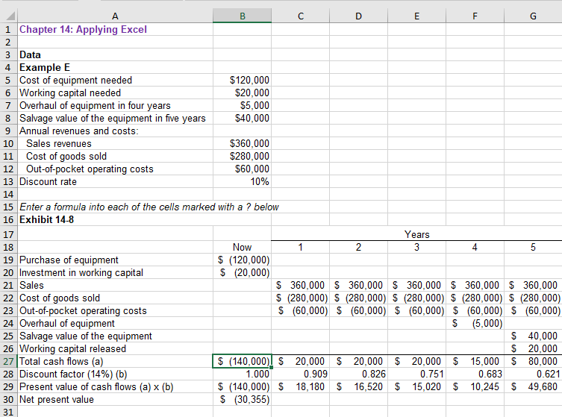Screen dimensions: 562x417
Task: Select discount factor 0.909 cell
Action: [300, 374]
